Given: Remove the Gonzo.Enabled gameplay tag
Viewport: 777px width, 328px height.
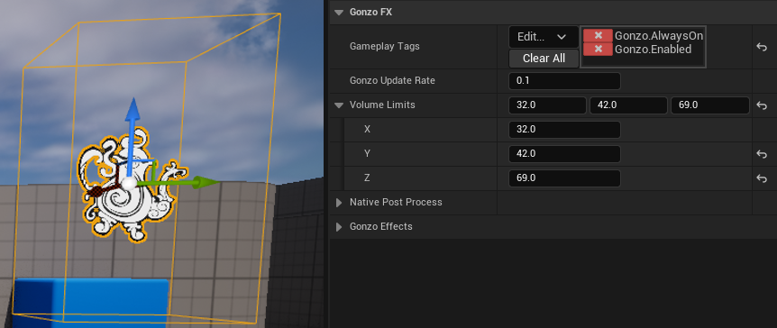Looking at the screenshot, I should click(x=598, y=49).
